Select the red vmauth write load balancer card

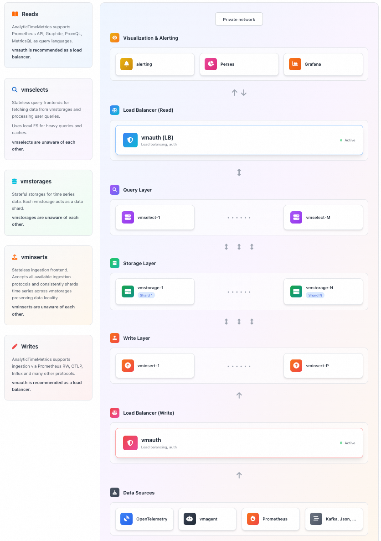click(239, 443)
